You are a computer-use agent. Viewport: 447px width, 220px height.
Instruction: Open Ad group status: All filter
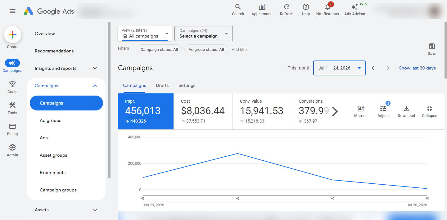[x=206, y=49]
